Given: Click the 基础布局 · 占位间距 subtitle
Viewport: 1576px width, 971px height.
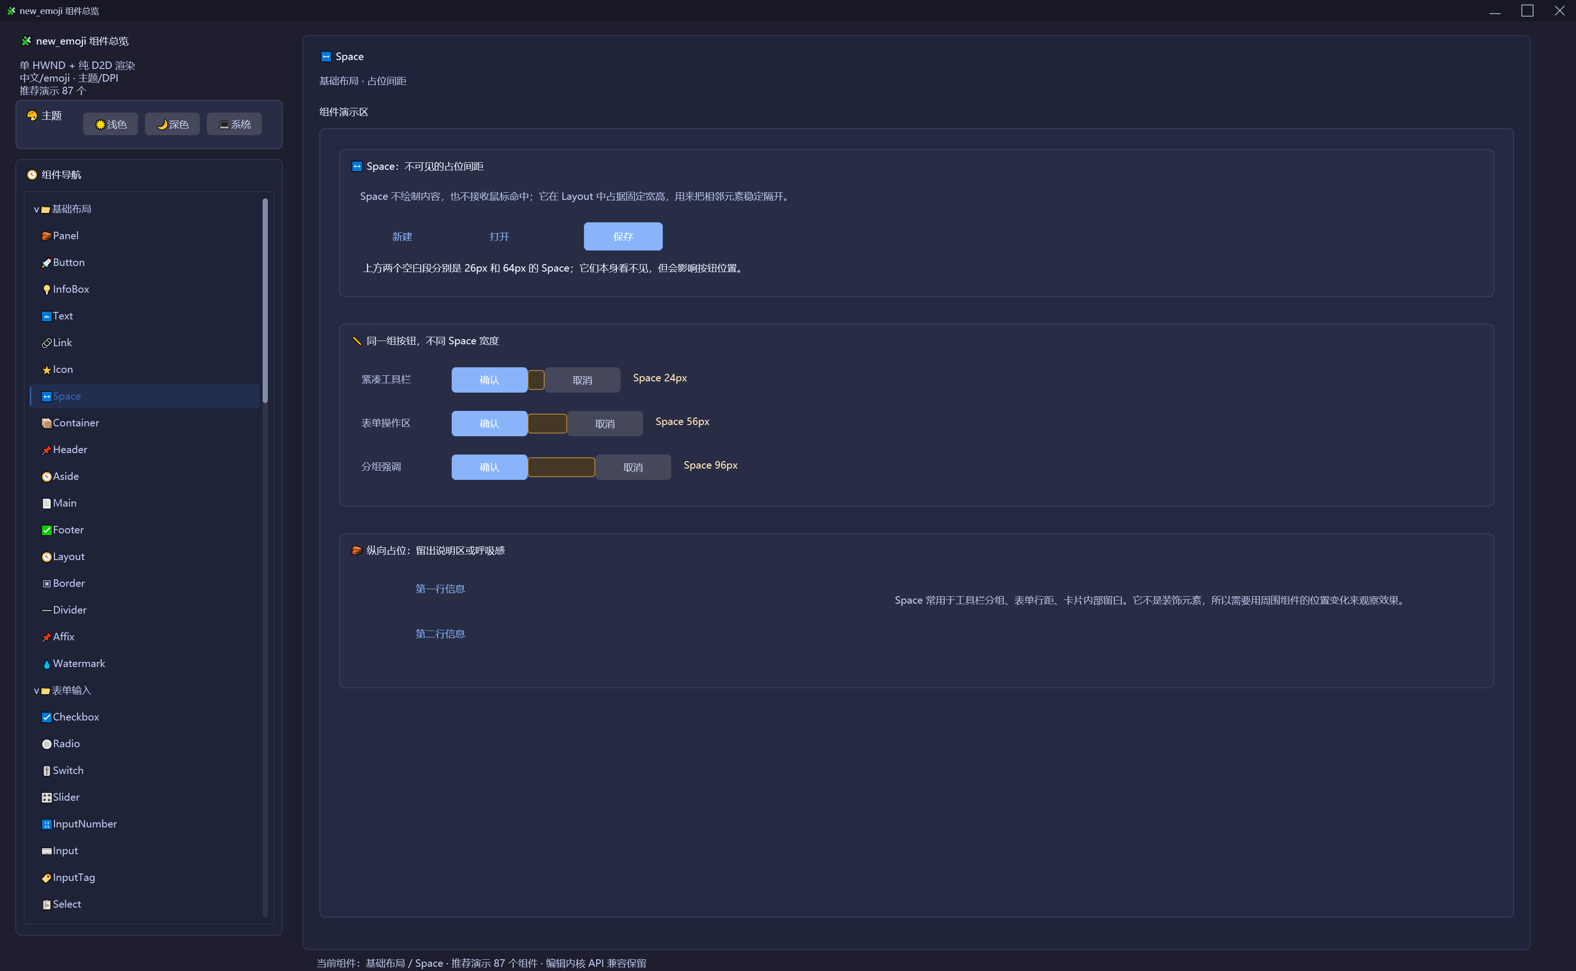Looking at the screenshot, I should pos(363,81).
